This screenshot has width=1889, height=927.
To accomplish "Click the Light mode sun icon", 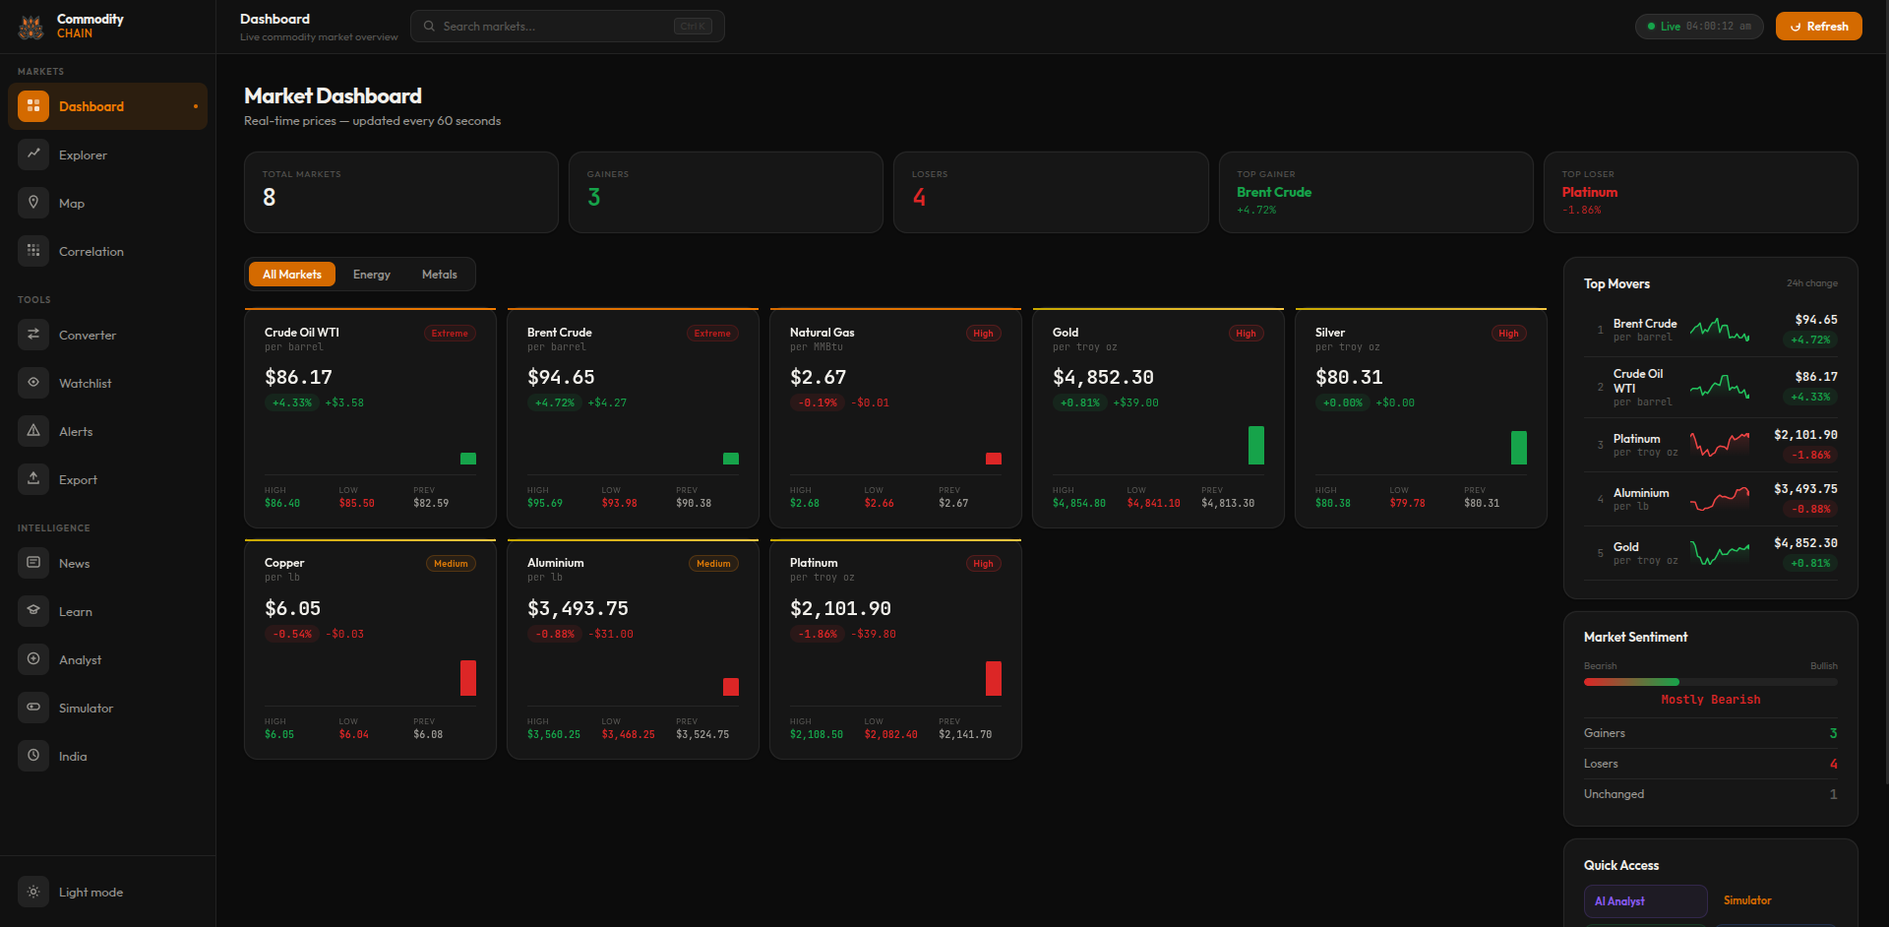I will [x=33, y=892].
